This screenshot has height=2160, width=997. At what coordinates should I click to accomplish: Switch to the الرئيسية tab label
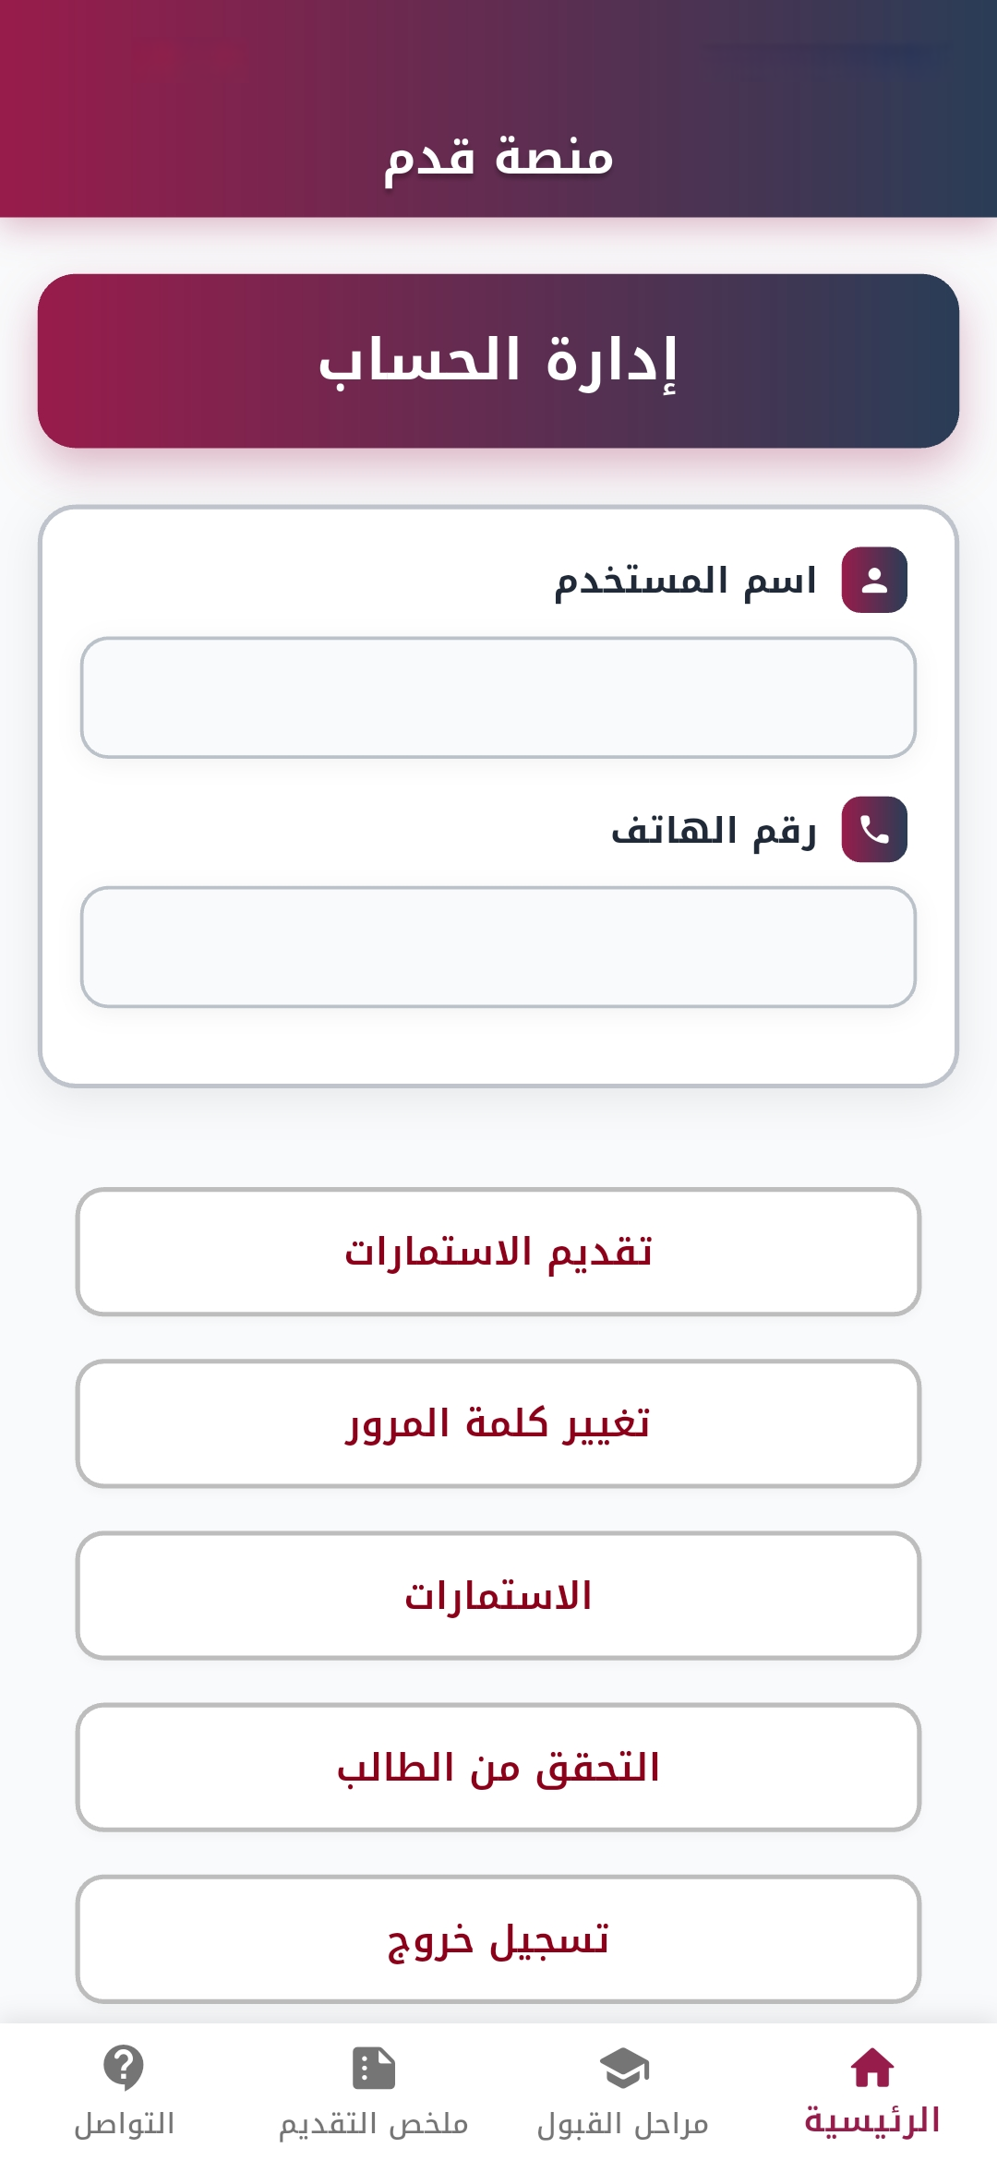click(x=871, y=2121)
